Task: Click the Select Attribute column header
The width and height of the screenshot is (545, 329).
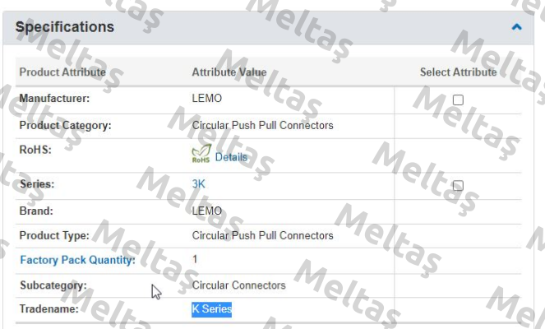Action: click(x=459, y=72)
